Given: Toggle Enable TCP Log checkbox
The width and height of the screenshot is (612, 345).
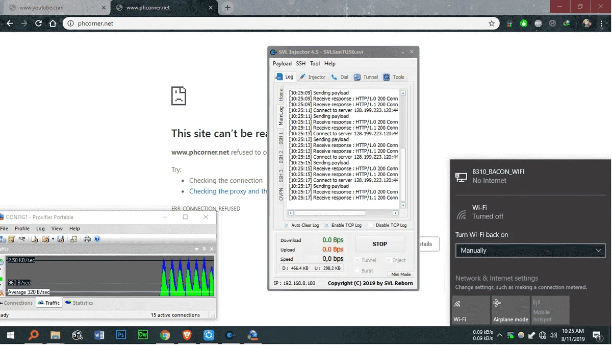Looking at the screenshot, I should click(x=327, y=225).
